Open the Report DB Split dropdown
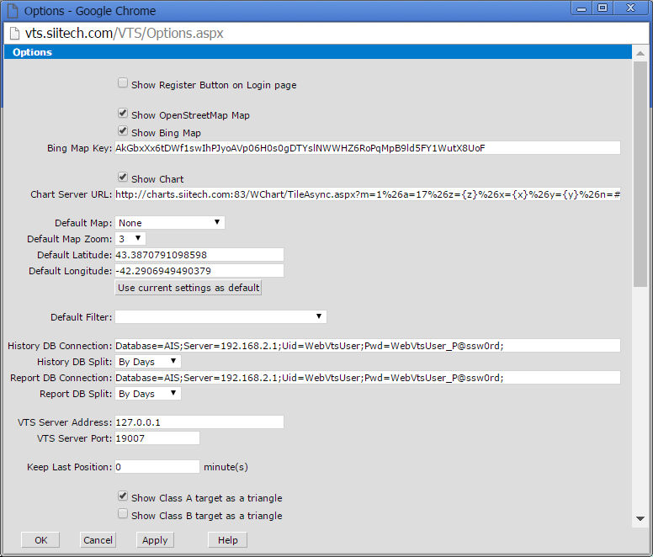This screenshot has width=653, height=557. [148, 394]
